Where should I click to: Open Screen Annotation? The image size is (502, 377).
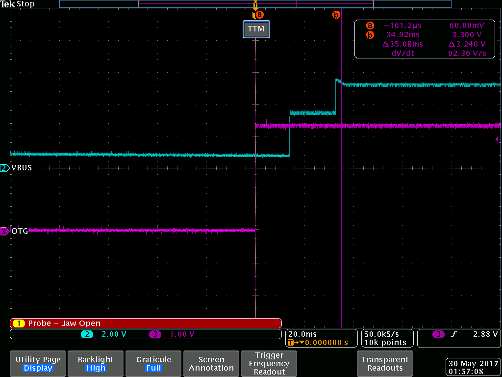(211, 364)
